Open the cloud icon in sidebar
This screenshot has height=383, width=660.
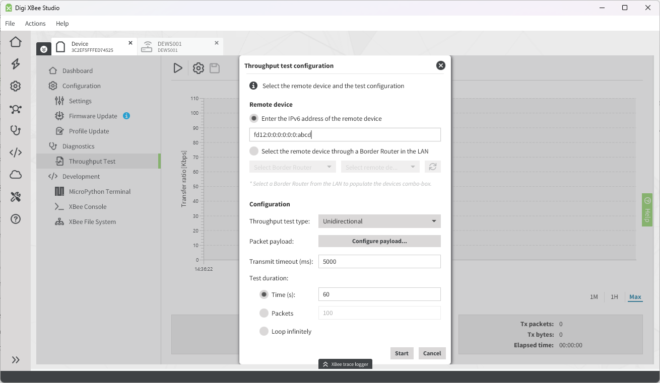[x=16, y=175]
